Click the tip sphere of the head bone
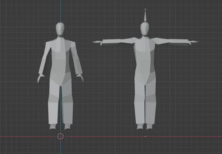Image resolution: width=222 pixels, height=154 pixels. pyautogui.click(x=145, y=9)
